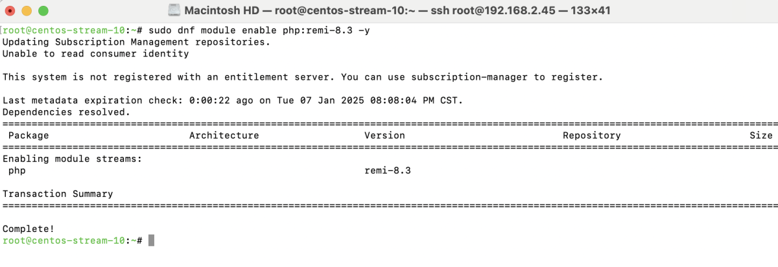Click the bottom green root@centos-stream-10 prompt
Image resolution: width=778 pixels, height=267 pixels.
click(73, 240)
